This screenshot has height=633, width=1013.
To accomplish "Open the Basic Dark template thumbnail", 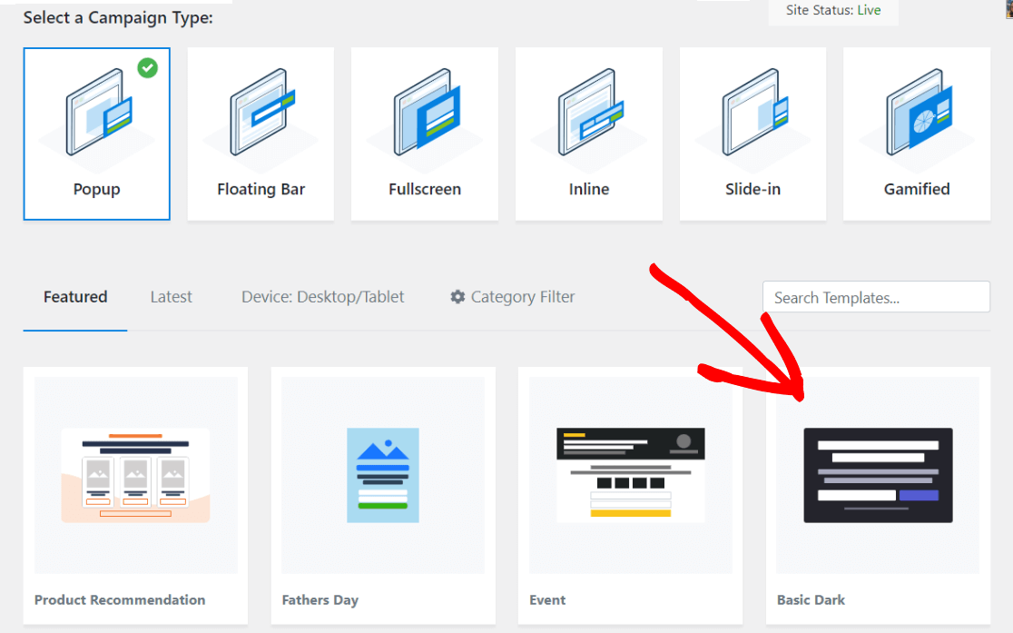I will (878, 475).
